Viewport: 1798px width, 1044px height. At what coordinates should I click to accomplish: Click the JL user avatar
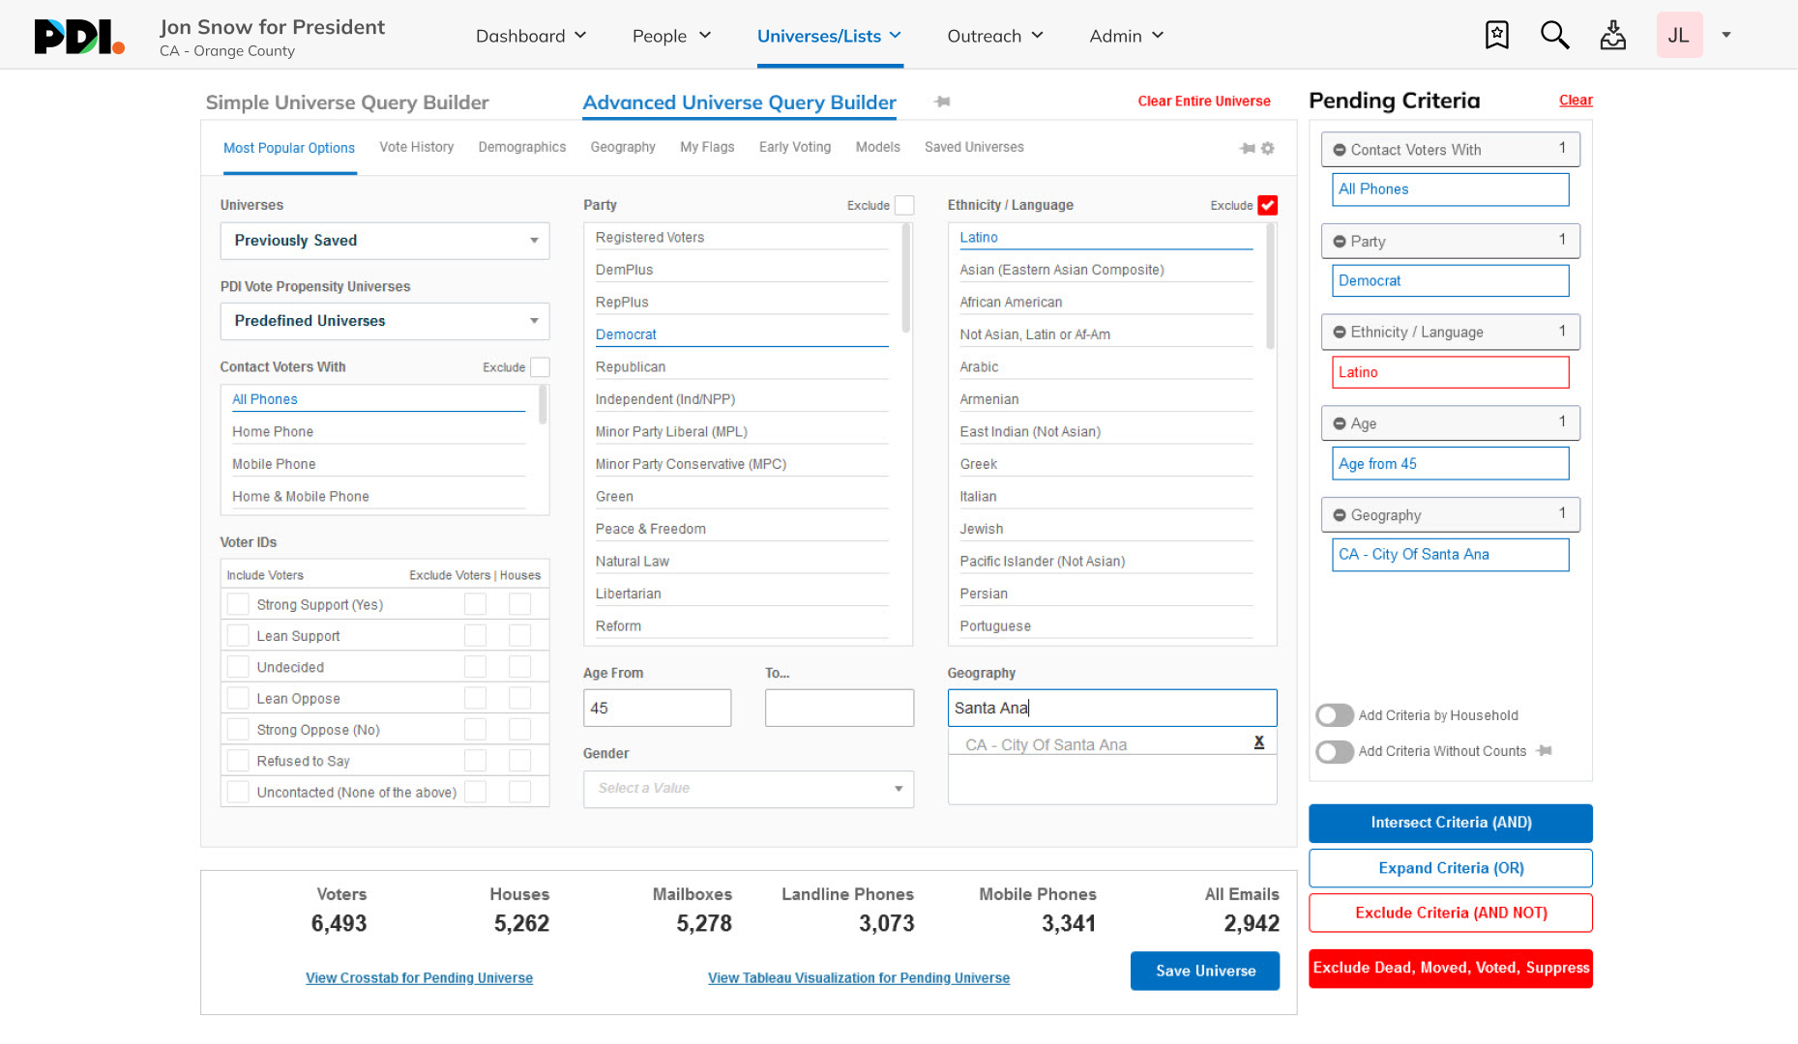[x=1679, y=35]
